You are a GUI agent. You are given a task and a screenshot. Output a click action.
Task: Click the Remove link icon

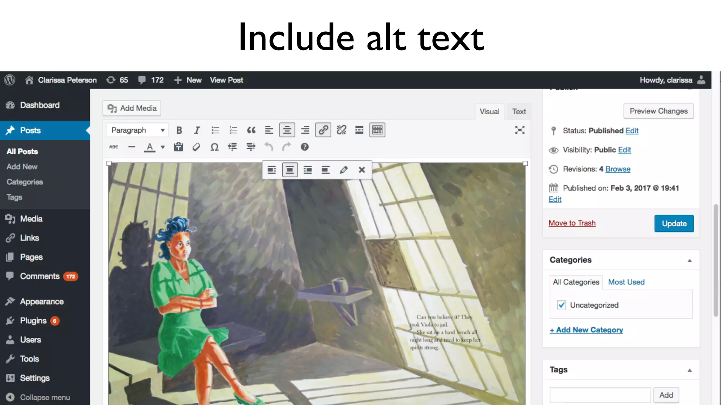click(341, 130)
